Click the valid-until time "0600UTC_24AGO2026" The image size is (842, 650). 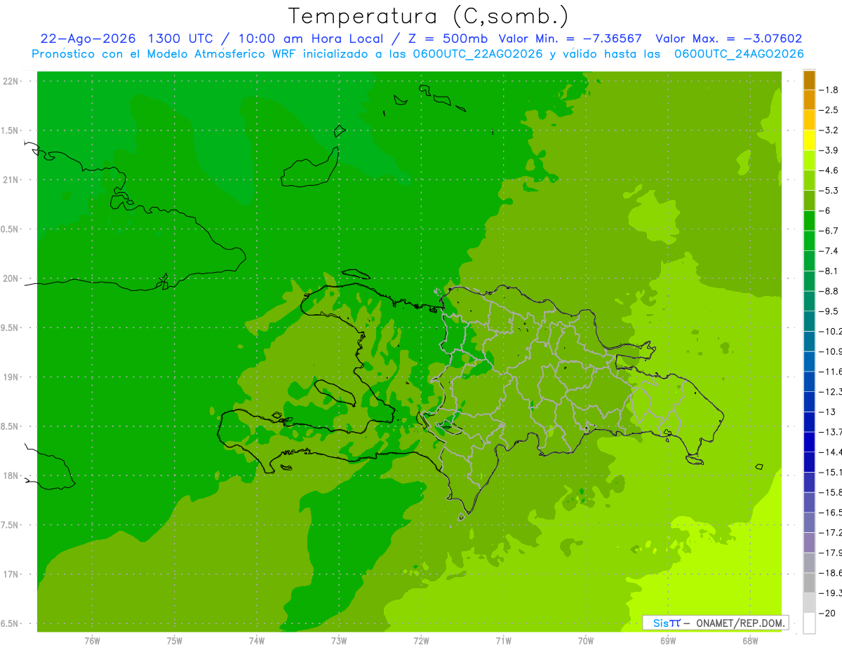tap(739, 54)
